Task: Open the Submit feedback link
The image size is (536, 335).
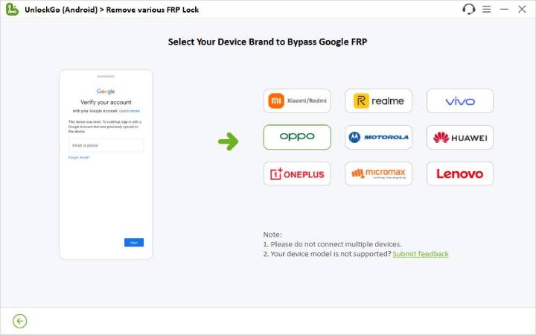Action: [421, 254]
